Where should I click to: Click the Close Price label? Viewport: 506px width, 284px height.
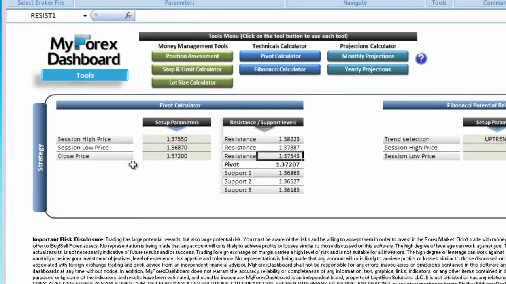pos(73,156)
